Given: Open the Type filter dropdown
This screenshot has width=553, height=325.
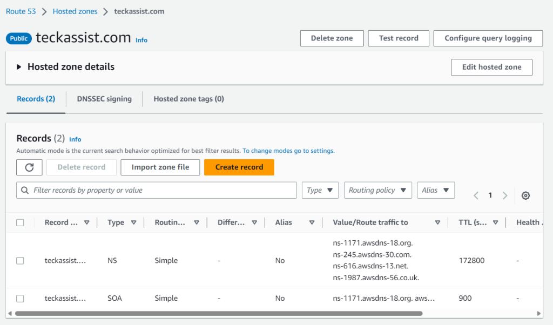Looking at the screenshot, I should pyautogui.click(x=320, y=190).
